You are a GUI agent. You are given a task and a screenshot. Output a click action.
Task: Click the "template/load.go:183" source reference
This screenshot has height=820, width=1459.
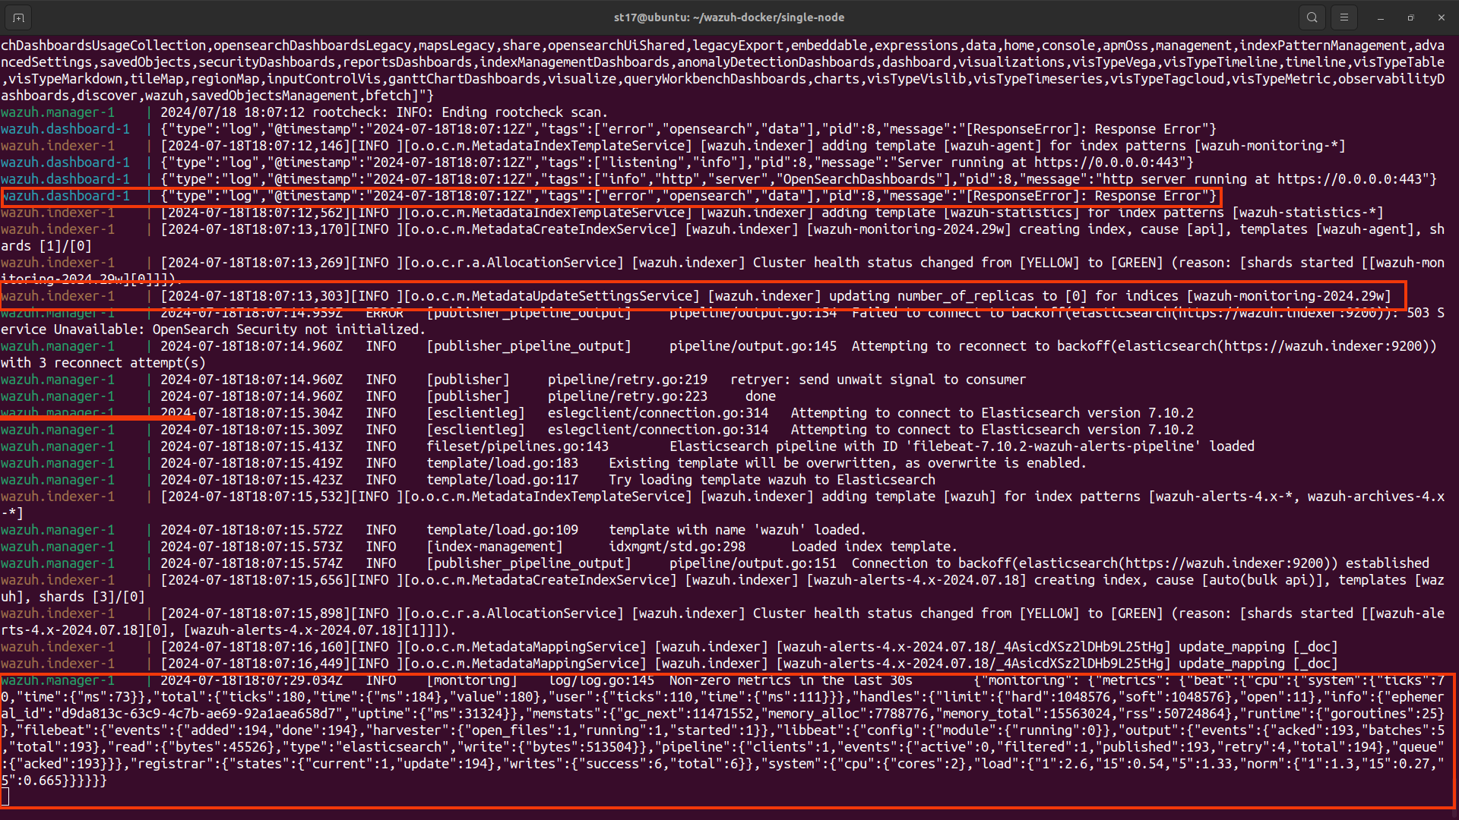[x=502, y=463]
